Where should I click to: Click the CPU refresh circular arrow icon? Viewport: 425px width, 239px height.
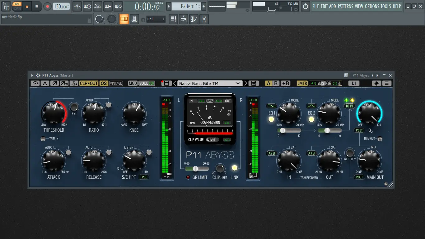pyautogui.click(x=306, y=6)
